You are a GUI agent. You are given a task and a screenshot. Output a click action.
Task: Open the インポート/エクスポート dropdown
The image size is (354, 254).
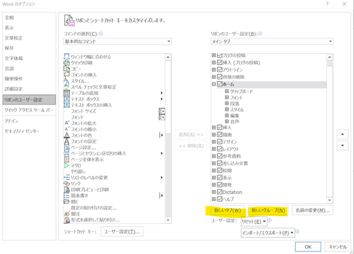[268, 233]
